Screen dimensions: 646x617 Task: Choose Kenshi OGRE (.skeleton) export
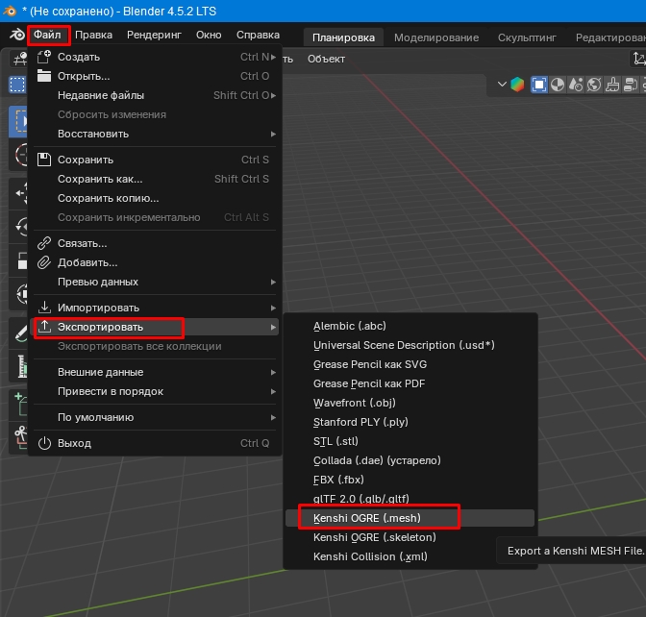tap(410, 537)
